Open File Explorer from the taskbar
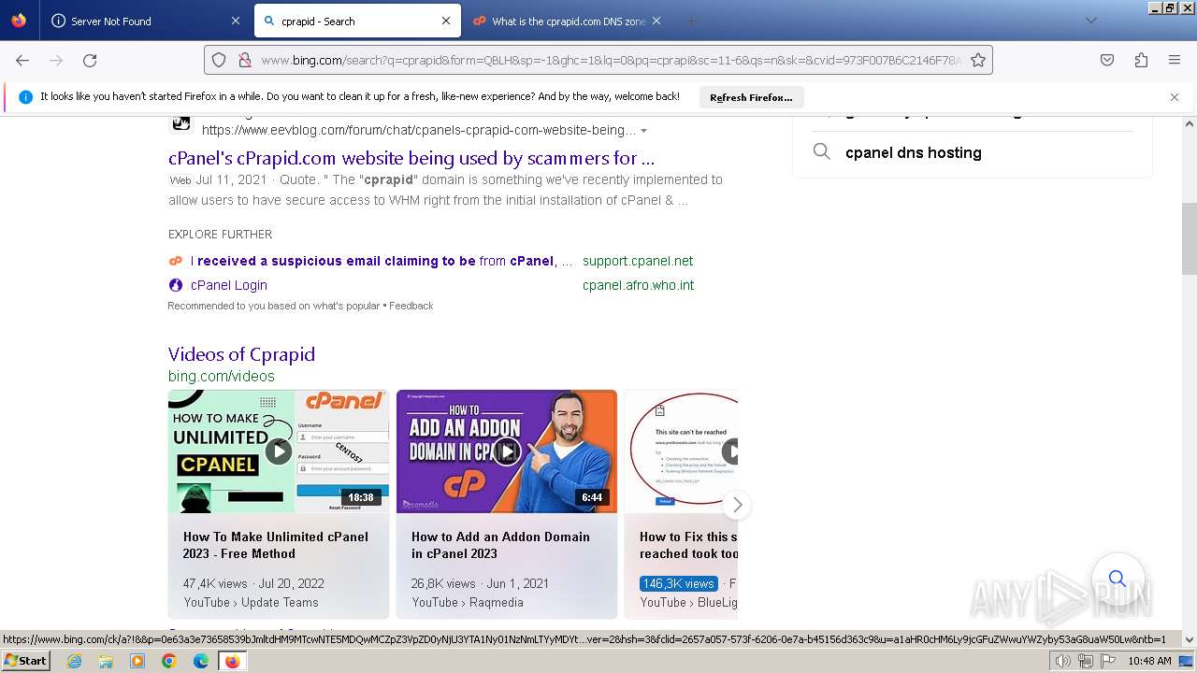The width and height of the screenshot is (1197, 673). [106, 661]
